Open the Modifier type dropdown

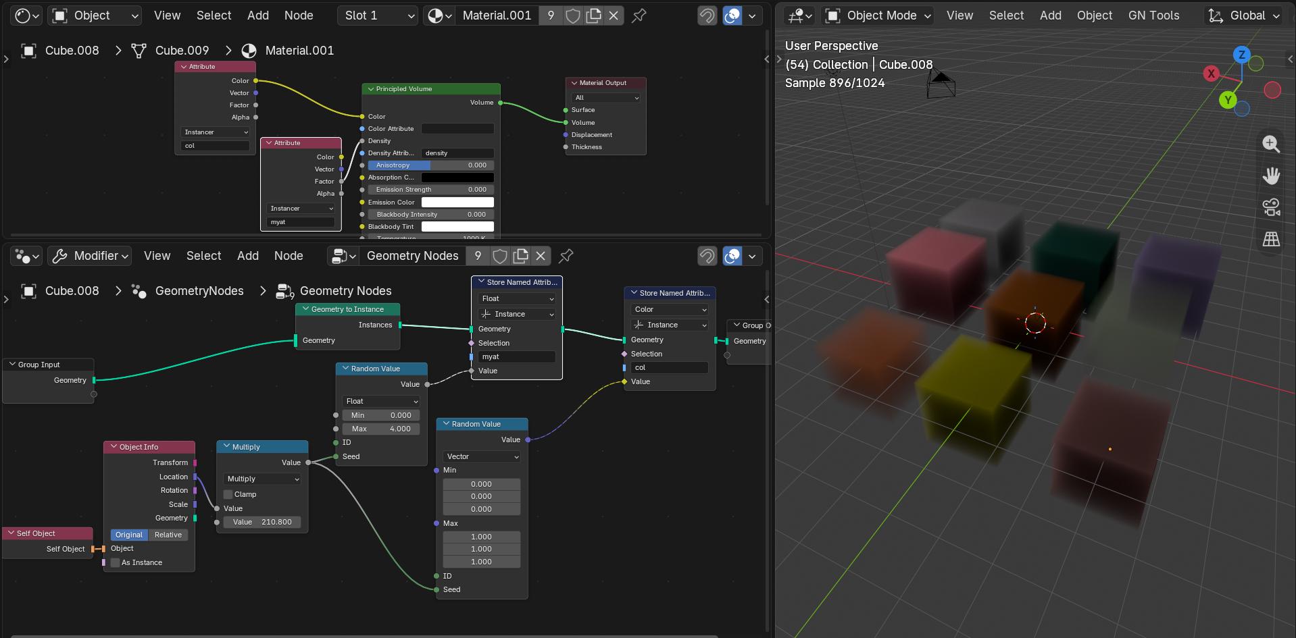(90, 256)
